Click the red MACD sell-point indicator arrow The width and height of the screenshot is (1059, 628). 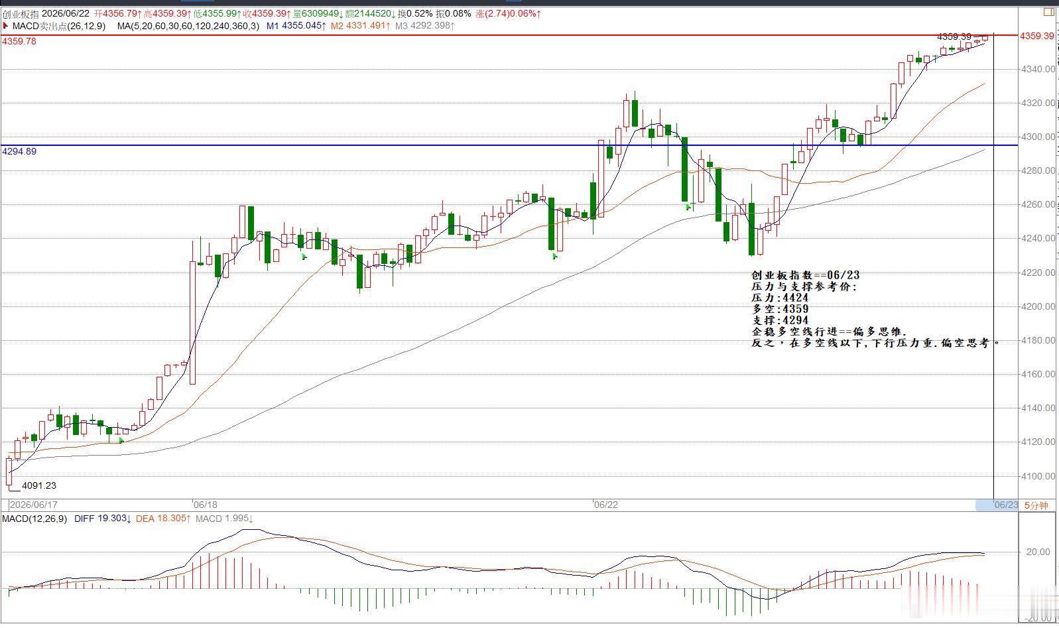tap(5, 26)
